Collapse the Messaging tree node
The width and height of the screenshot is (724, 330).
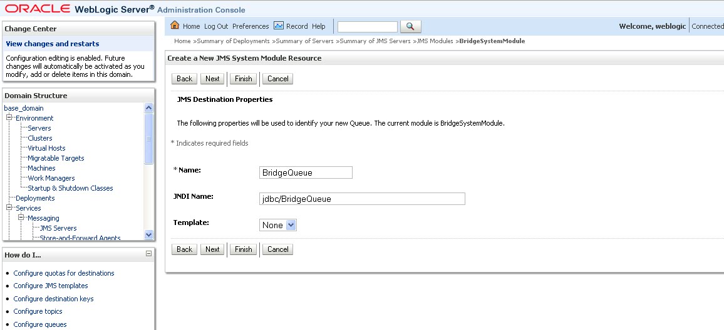click(x=21, y=218)
